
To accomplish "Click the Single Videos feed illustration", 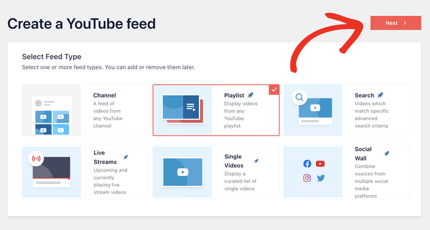I will click(x=182, y=172).
